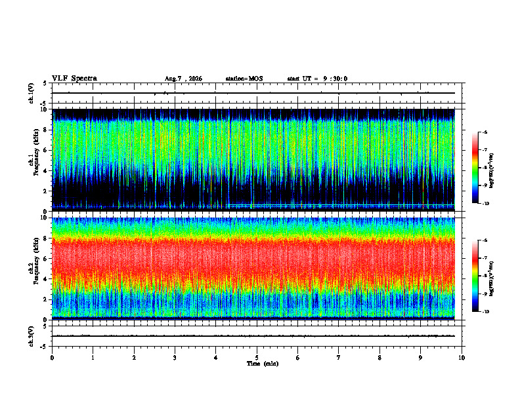Viewport: 520px width, 401px height.
Task: Click the ch.1 voltage waveform trace
Action: (253, 93)
